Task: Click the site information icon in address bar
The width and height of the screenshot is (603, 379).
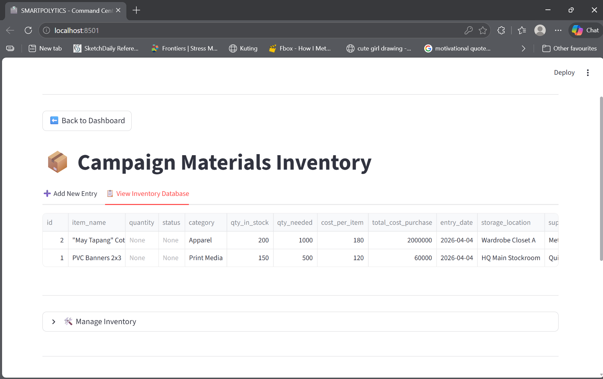Action: coord(46,30)
